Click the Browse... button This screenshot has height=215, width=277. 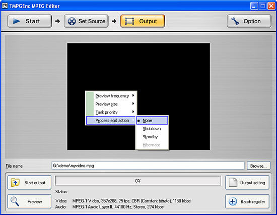(x=258, y=166)
